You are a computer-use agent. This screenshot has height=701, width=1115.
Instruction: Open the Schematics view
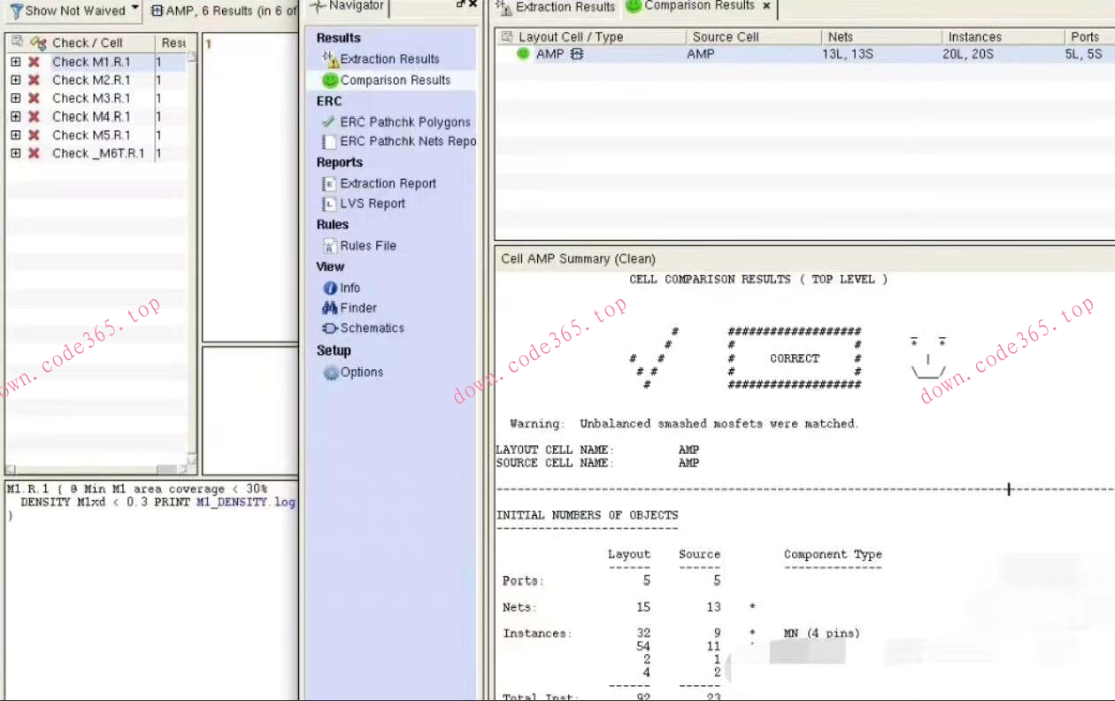point(372,328)
